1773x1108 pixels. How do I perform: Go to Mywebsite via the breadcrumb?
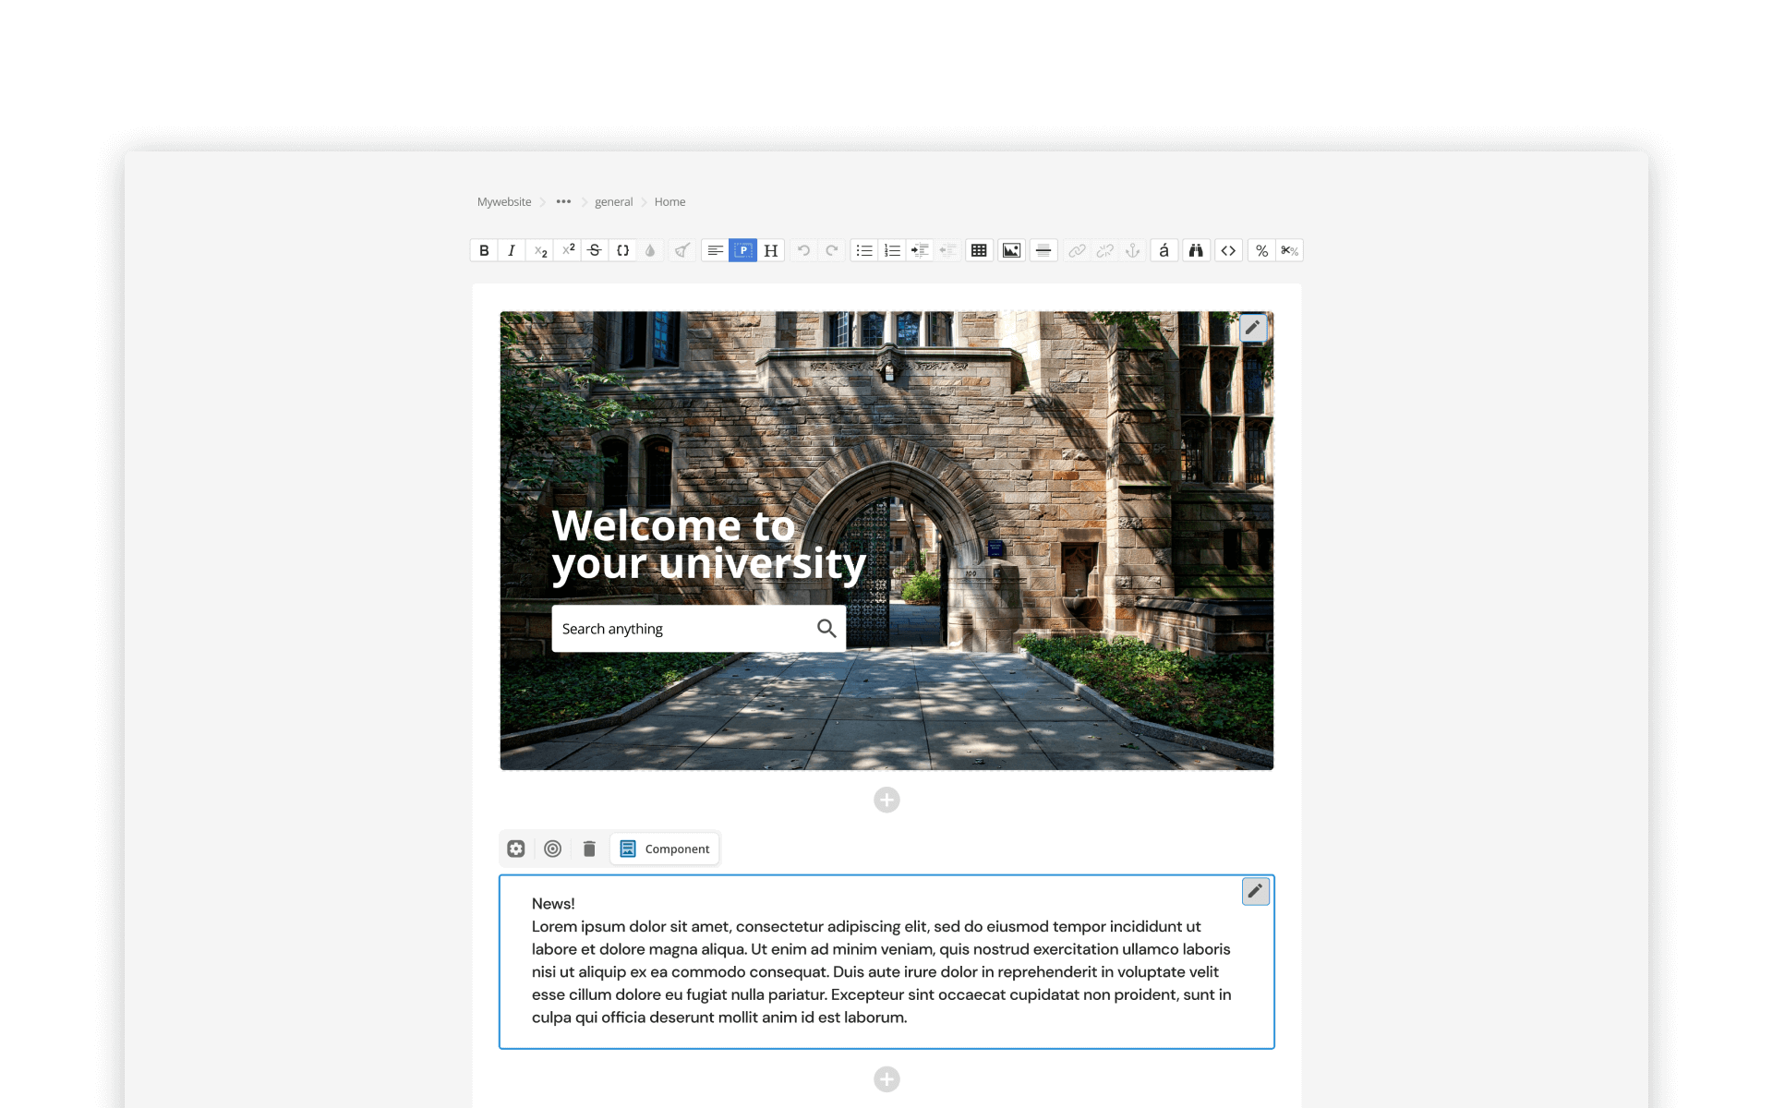(x=503, y=201)
